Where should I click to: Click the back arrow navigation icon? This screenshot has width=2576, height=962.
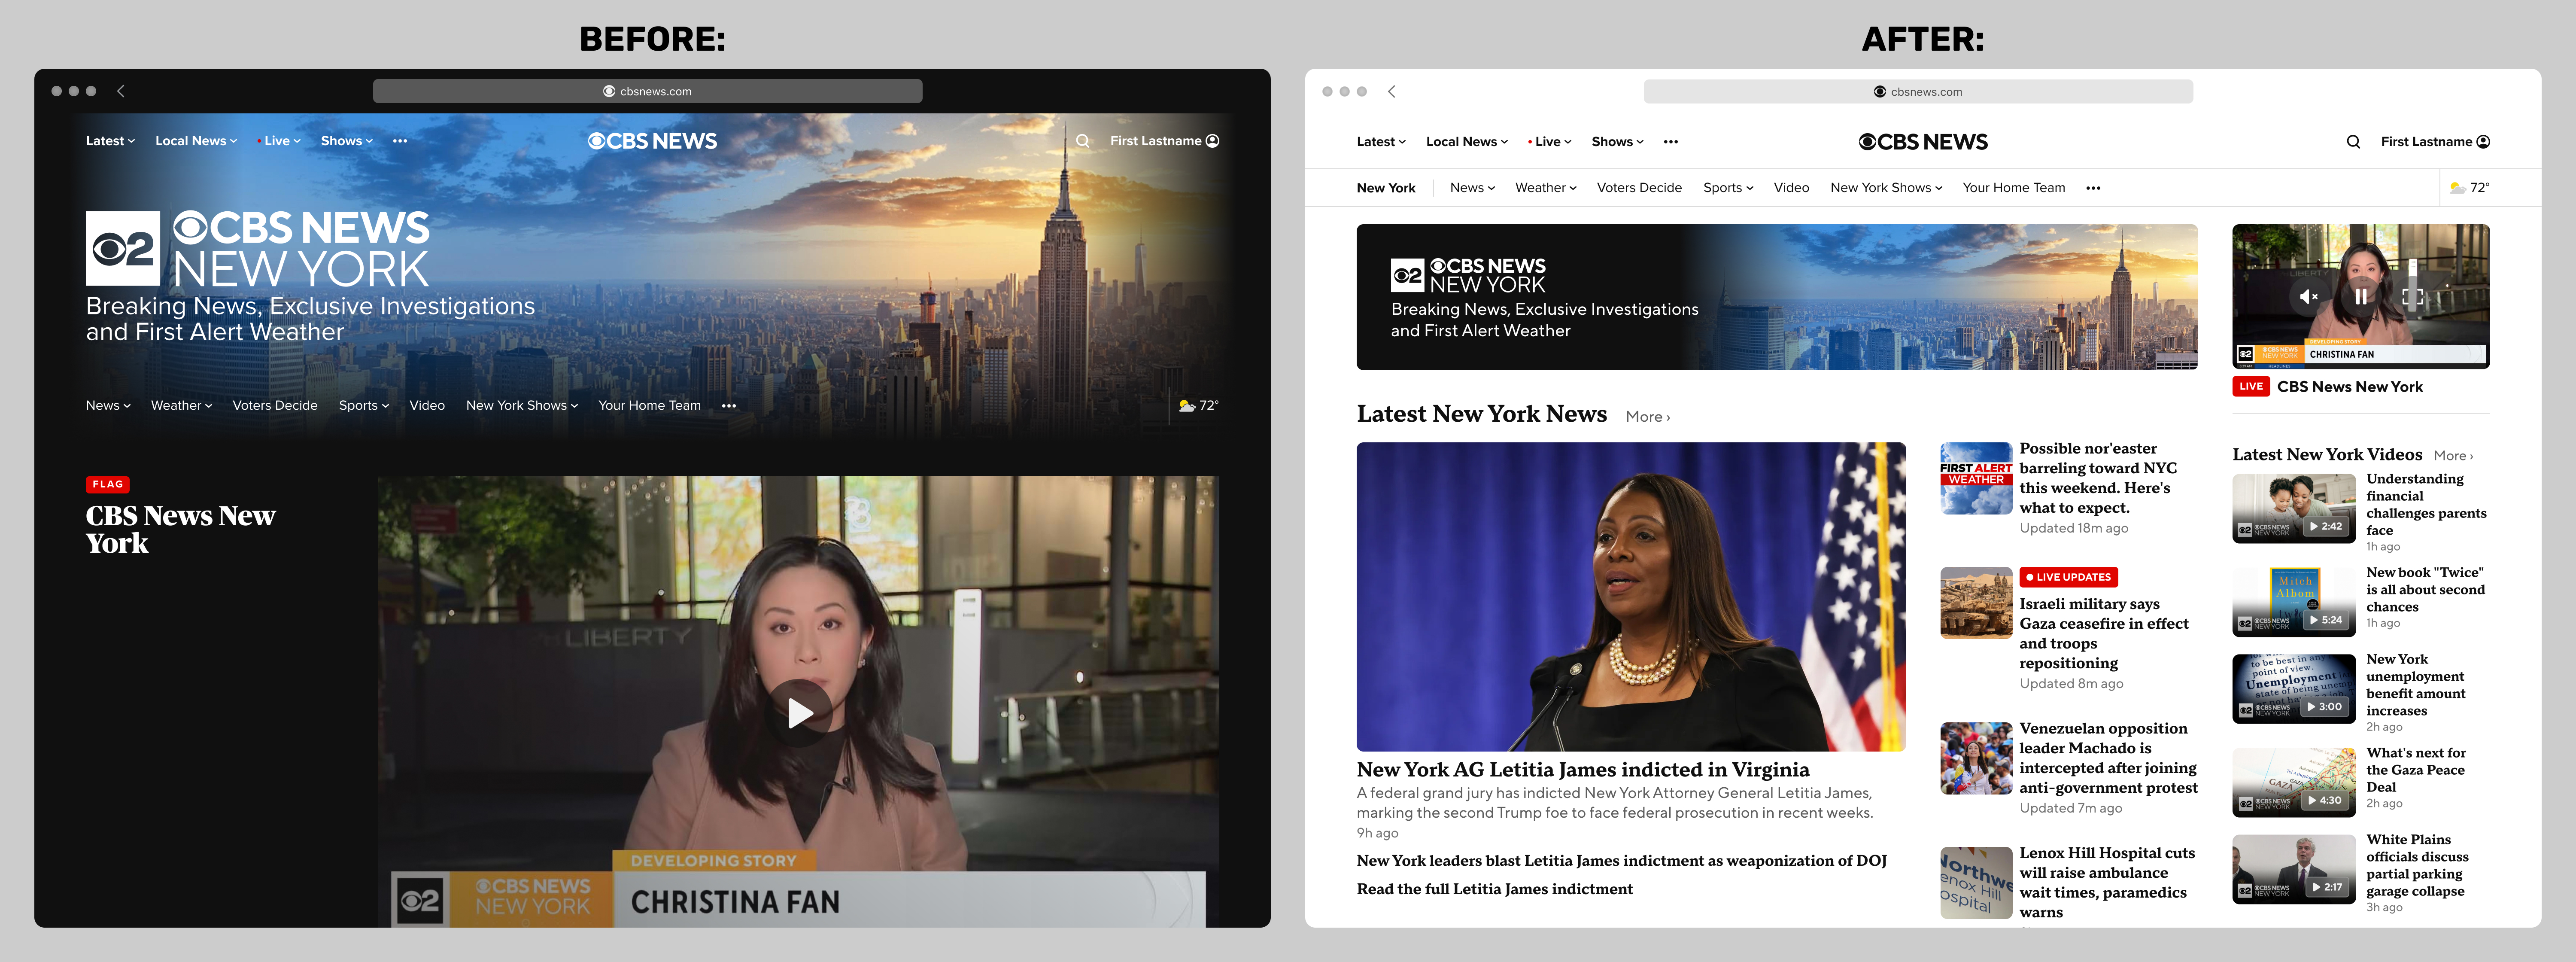click(1391, 91)
